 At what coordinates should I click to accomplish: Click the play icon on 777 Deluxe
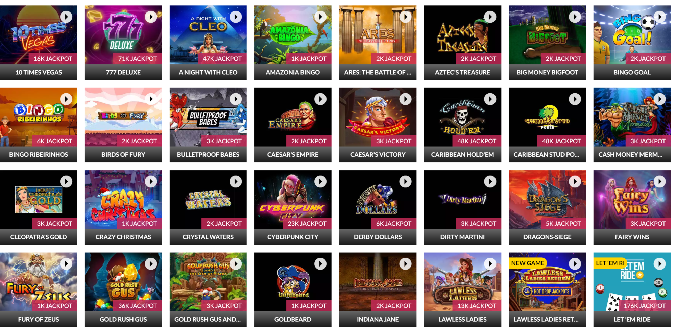pos(151,17)
